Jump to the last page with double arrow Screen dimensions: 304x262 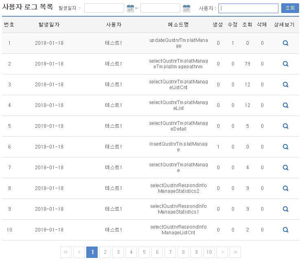(235, 252)
